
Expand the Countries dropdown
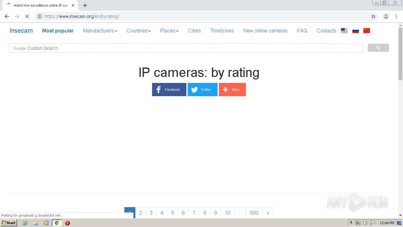coord(139,31)
